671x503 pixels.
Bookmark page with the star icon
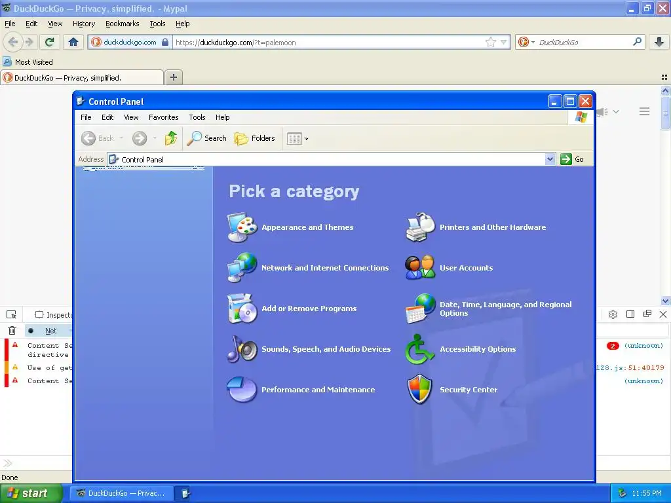click(x=490, y=42)
